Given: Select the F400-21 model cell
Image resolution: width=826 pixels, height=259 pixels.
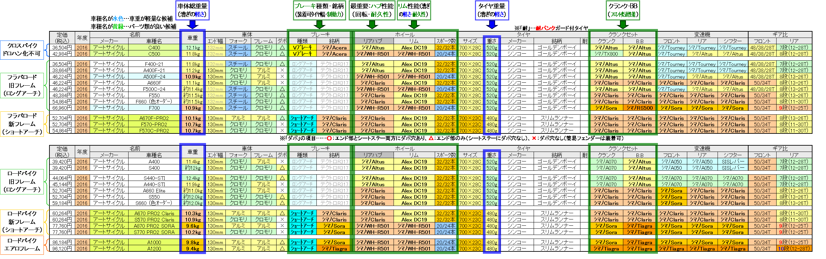Looking at the screenshot, I should point(154,64).
